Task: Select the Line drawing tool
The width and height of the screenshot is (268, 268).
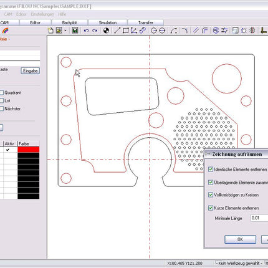Action: tap(117, 31)
